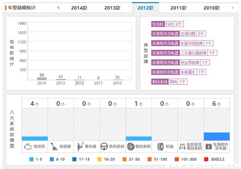Select the 2011款 tab
This screenshot has height=169, width=241.
coord(178,8)
